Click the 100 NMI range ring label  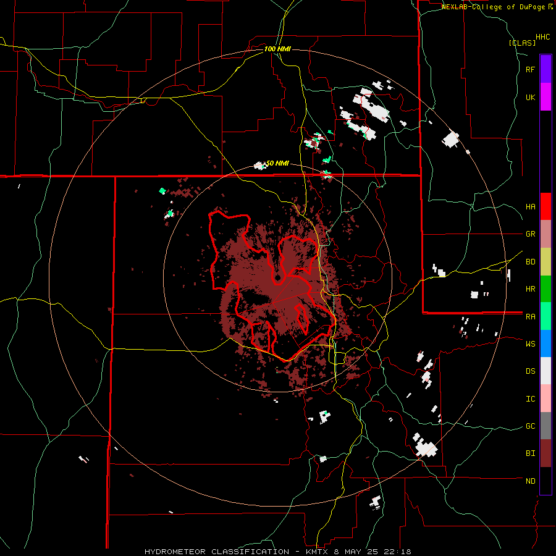coord(277,49)
